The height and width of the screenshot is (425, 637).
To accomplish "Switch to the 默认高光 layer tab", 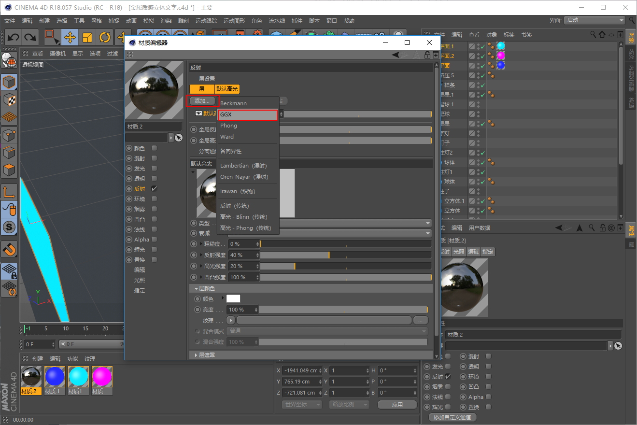I will coord(227,89).
